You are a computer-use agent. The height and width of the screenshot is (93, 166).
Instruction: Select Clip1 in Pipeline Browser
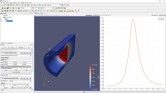tap(8, 19)
